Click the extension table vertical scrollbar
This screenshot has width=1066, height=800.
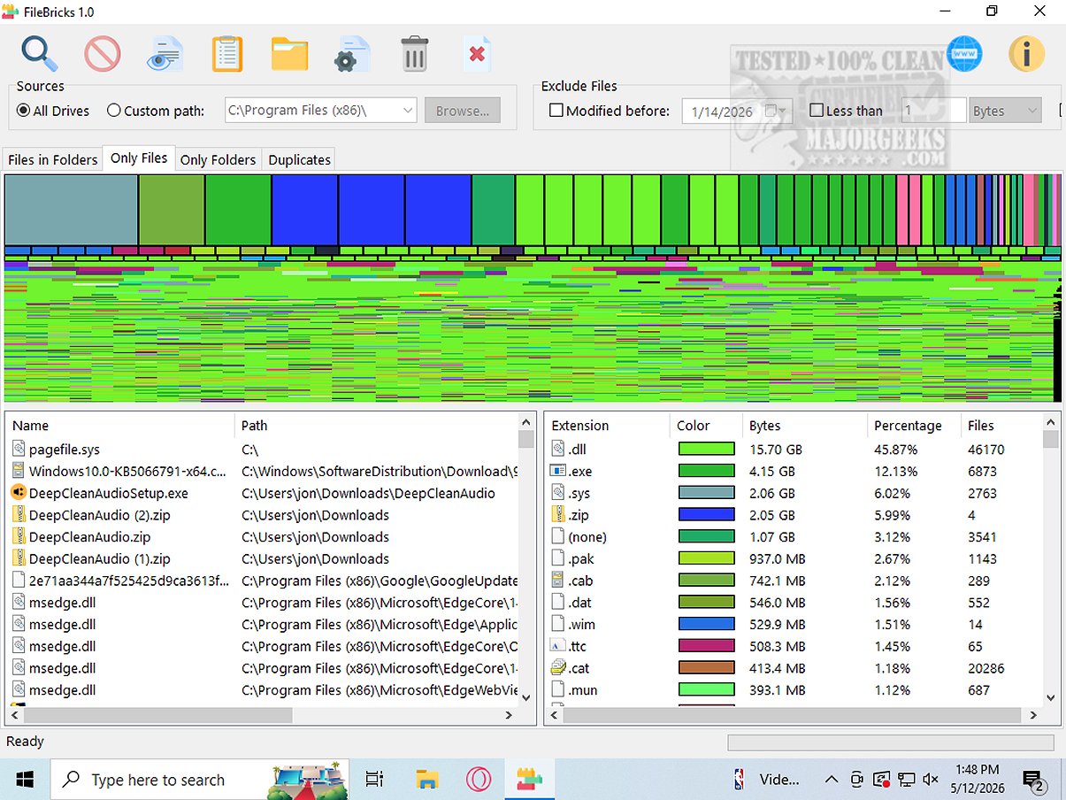point(1051,559)
